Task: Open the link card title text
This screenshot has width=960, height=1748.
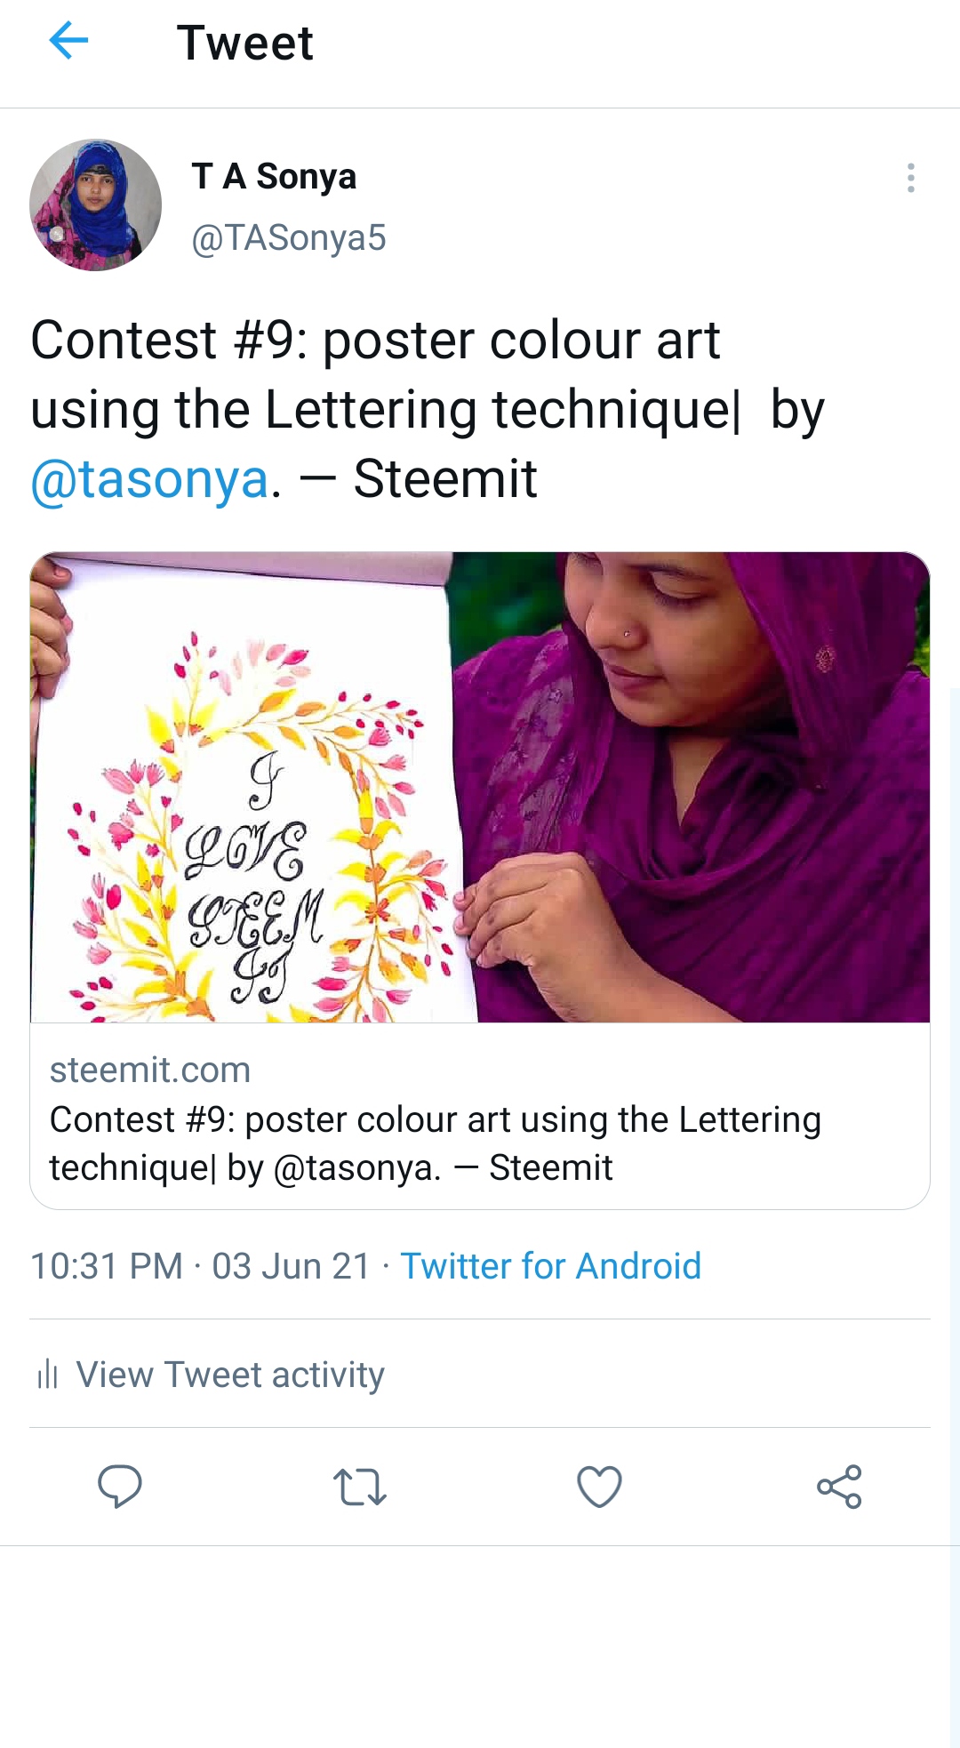Action: point(435,1143)
